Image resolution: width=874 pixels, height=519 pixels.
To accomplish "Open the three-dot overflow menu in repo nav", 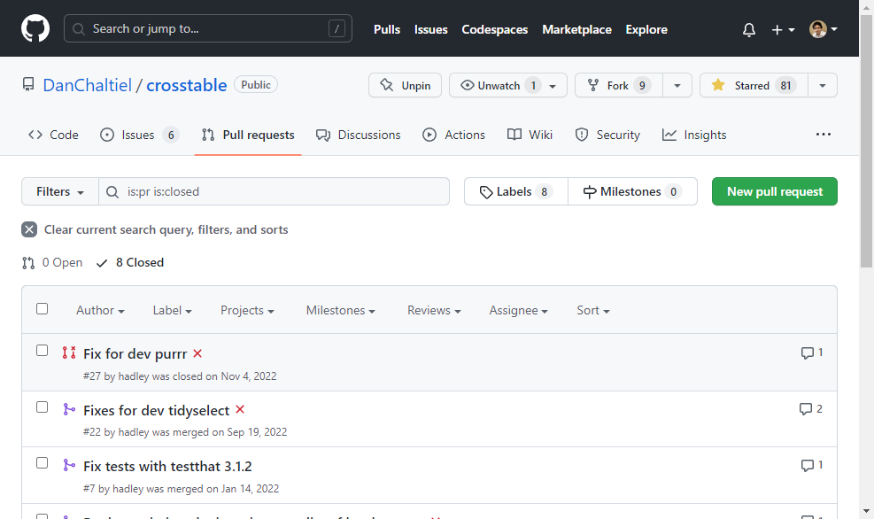I will (x=824, y=135).
